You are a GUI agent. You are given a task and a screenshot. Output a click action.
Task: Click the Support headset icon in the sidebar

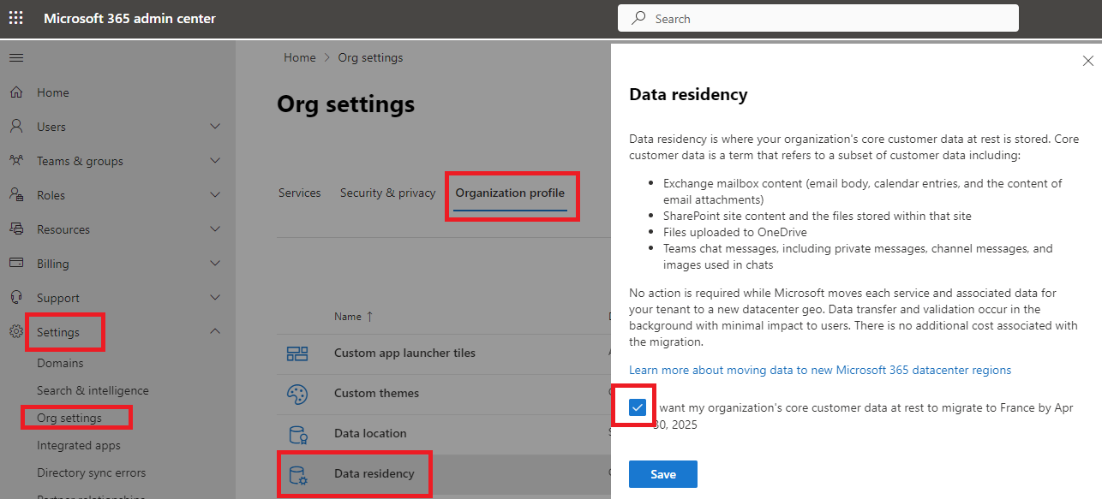tap(16, 298)
